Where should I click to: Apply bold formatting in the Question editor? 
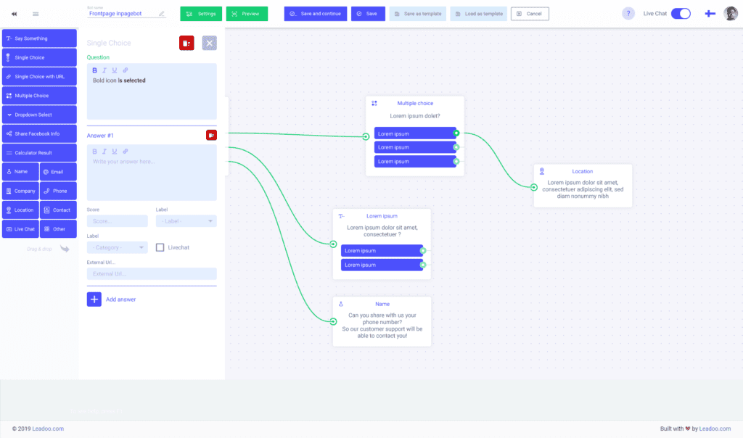click(94, 70)
